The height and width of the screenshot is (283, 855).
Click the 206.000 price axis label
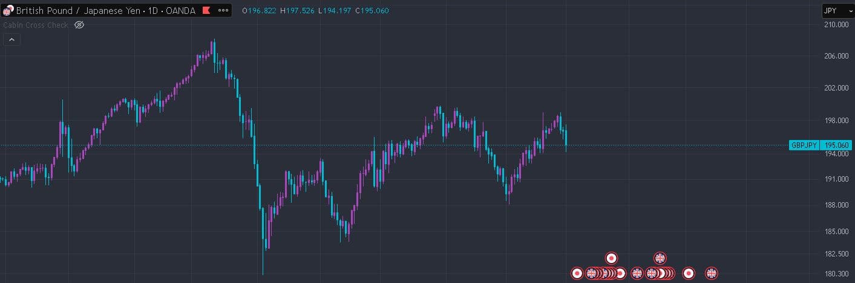tap(837, 56)
